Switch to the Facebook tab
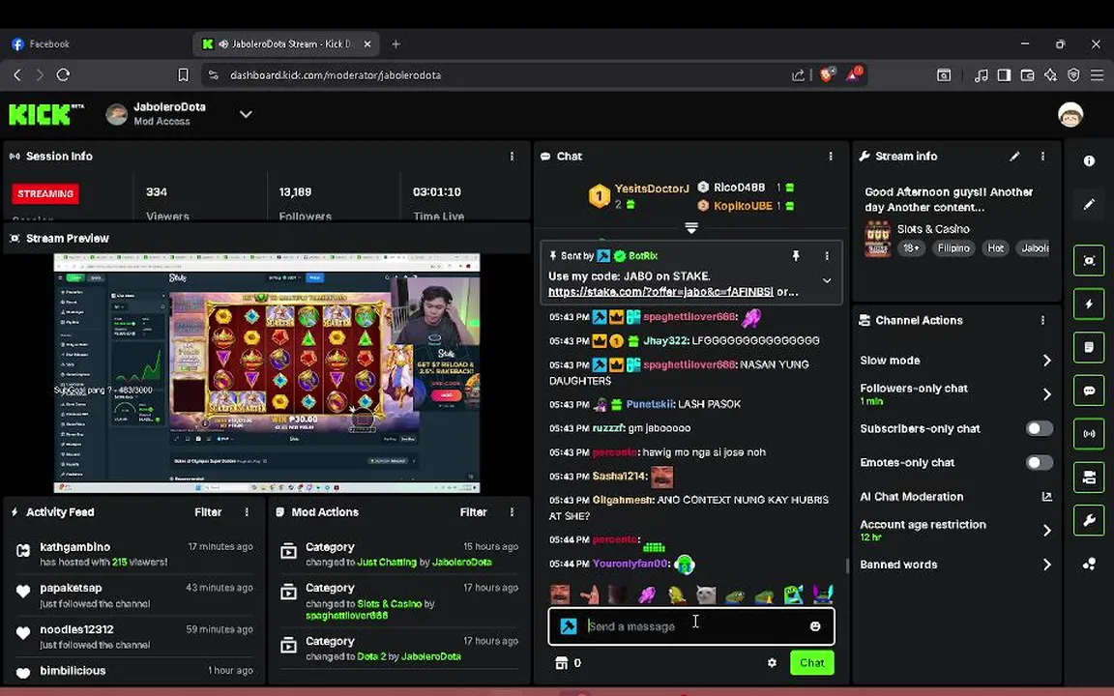 49,44
